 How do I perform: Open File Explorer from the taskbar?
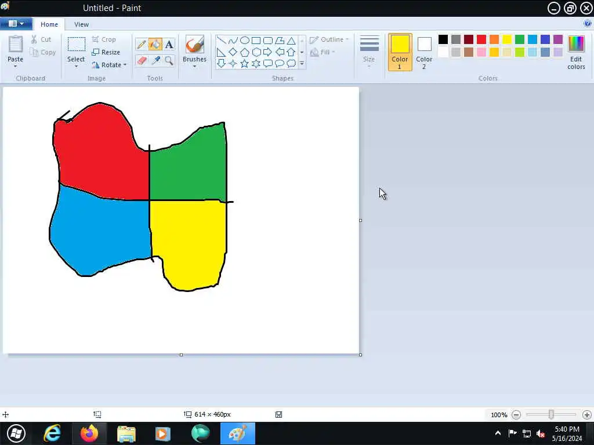click(x=126, y=433)
